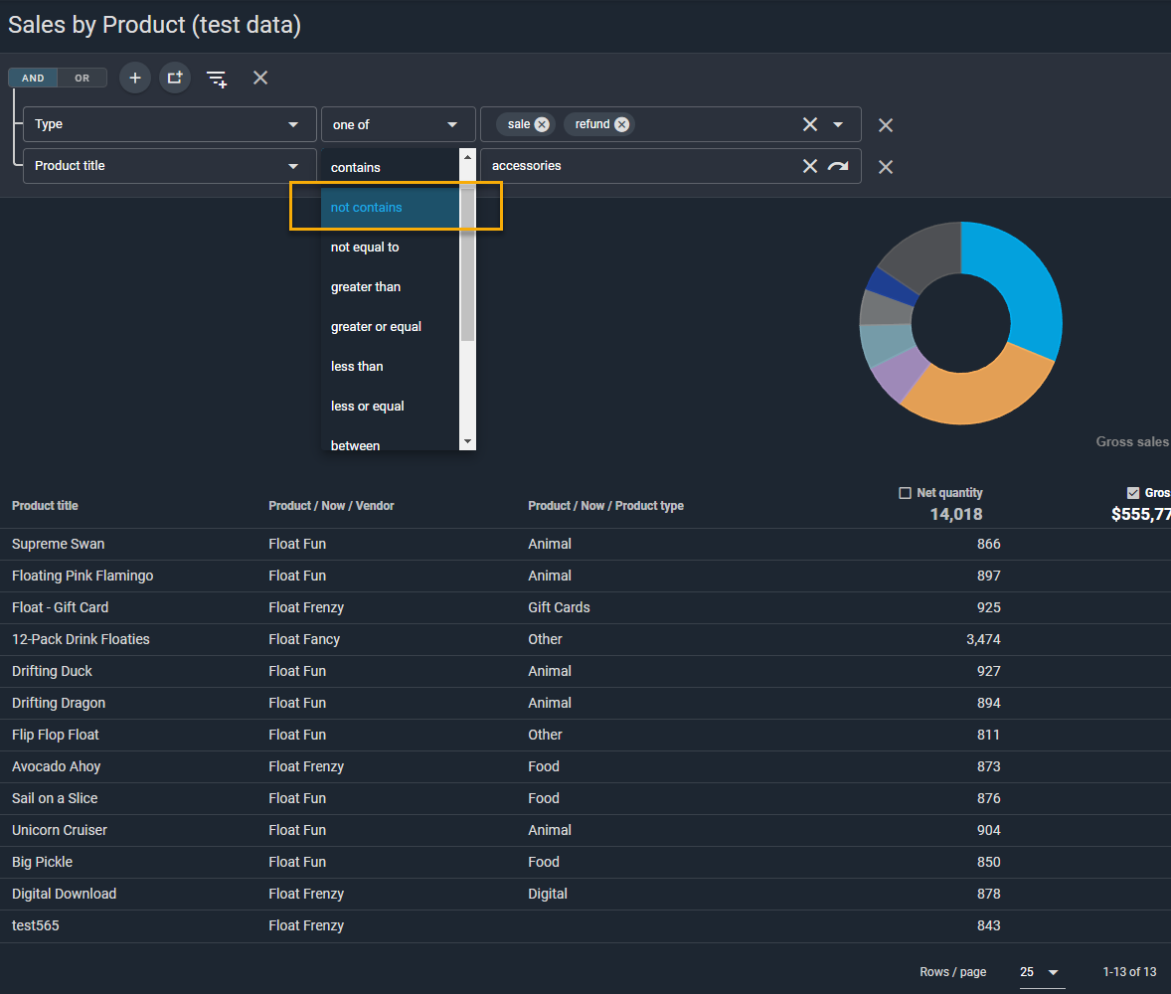This screenshot has height=994, width=1171.
Task: Click the redo arrow icon beside accessories
Action: (838, 166)
